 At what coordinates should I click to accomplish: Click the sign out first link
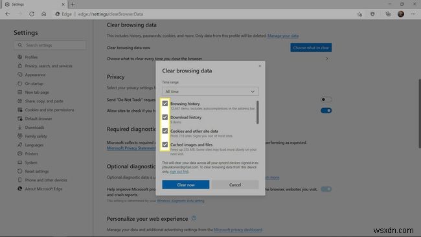[179, 172]
